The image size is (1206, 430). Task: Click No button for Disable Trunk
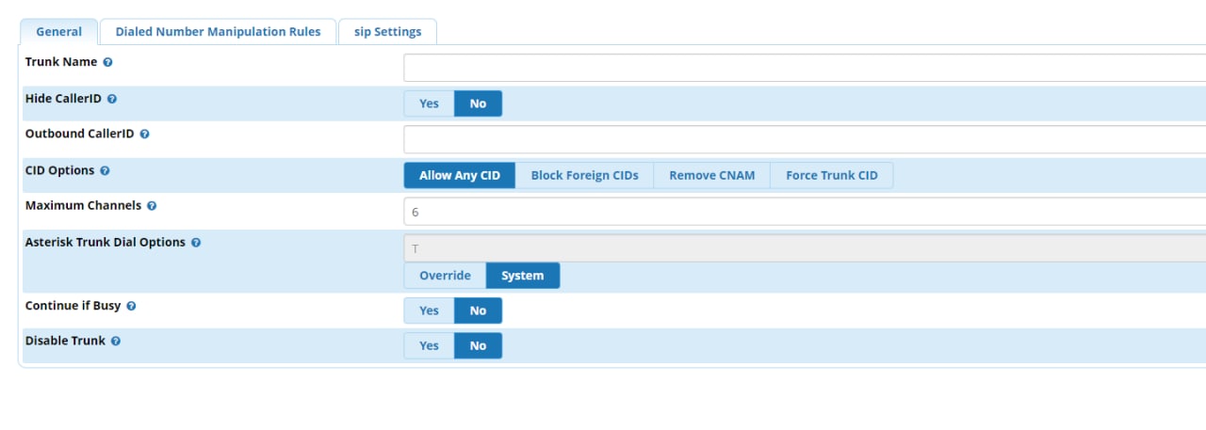(x=478, y=345)
